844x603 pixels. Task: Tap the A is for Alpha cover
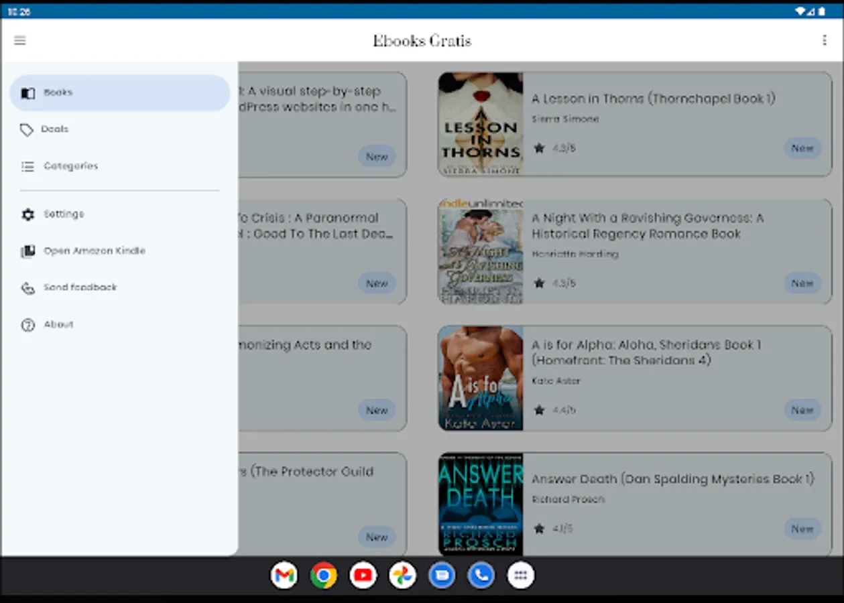pos(481,378)
